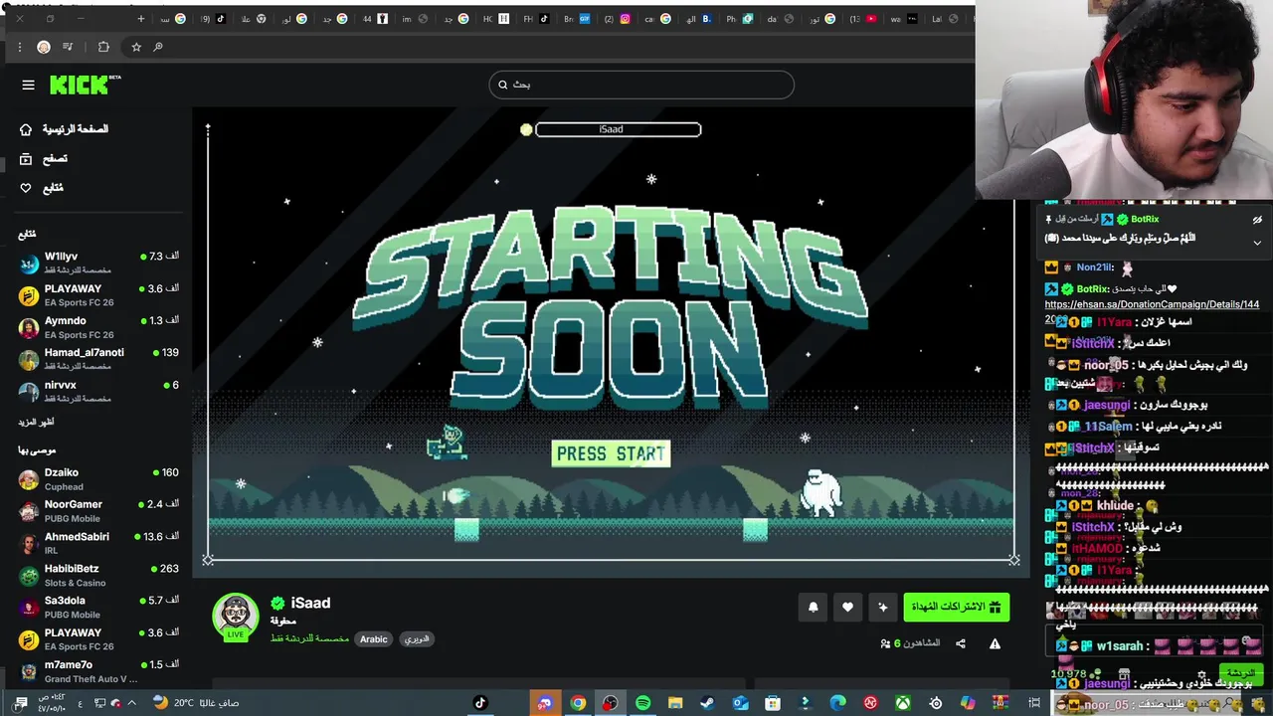Open the Kick hamburger sidebar menu
The height and width of the screenshot is (716, 1273).
28,85
